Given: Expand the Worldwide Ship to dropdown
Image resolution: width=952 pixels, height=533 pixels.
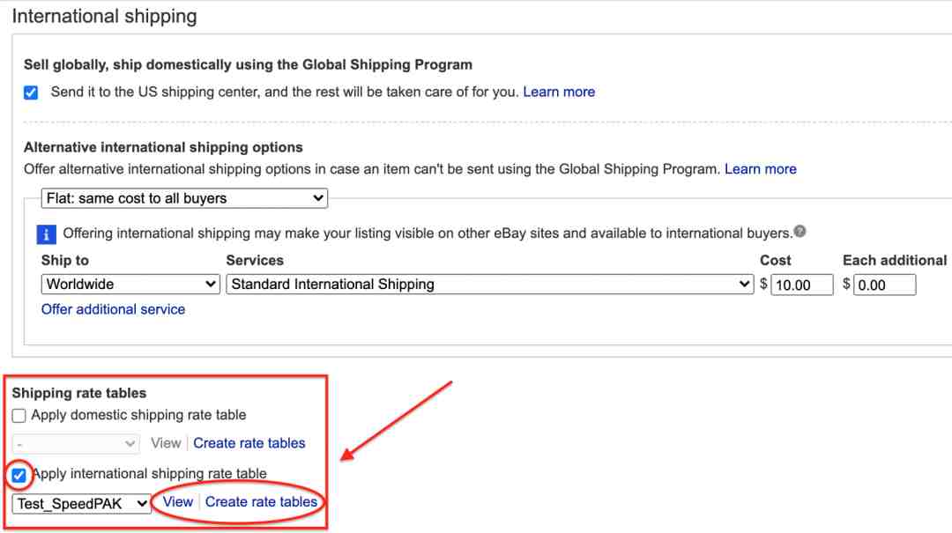Looking at the screenshot, I should tap(130, 284).
